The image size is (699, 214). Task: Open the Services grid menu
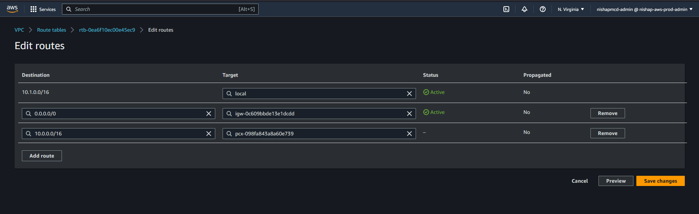point(43,9)
